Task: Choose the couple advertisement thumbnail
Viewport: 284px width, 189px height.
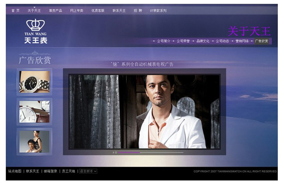Action: tap(34, 141)
